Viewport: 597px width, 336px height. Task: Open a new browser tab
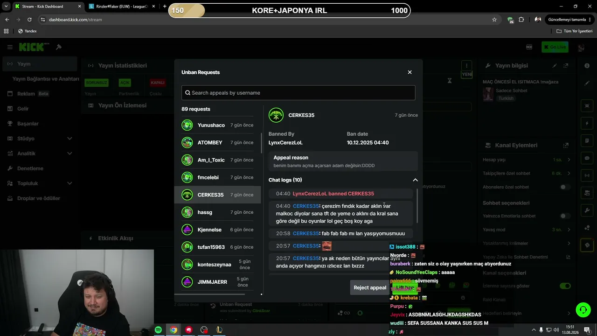pos(165,7)
